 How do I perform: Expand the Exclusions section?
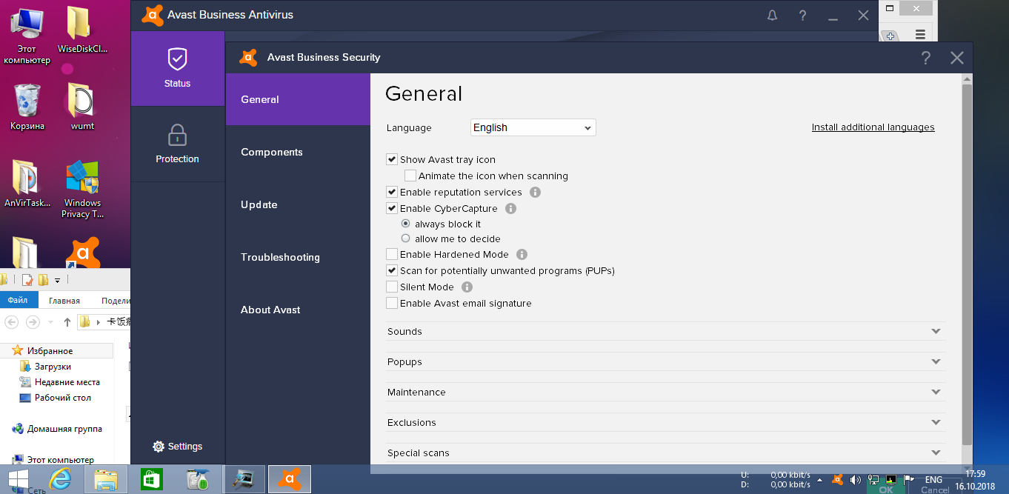666,423
